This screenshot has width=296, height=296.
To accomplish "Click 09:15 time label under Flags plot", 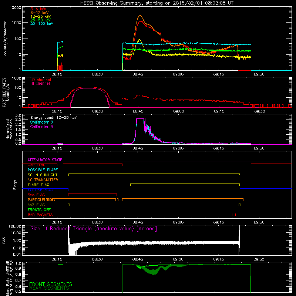I will click(x=219, y=222).
